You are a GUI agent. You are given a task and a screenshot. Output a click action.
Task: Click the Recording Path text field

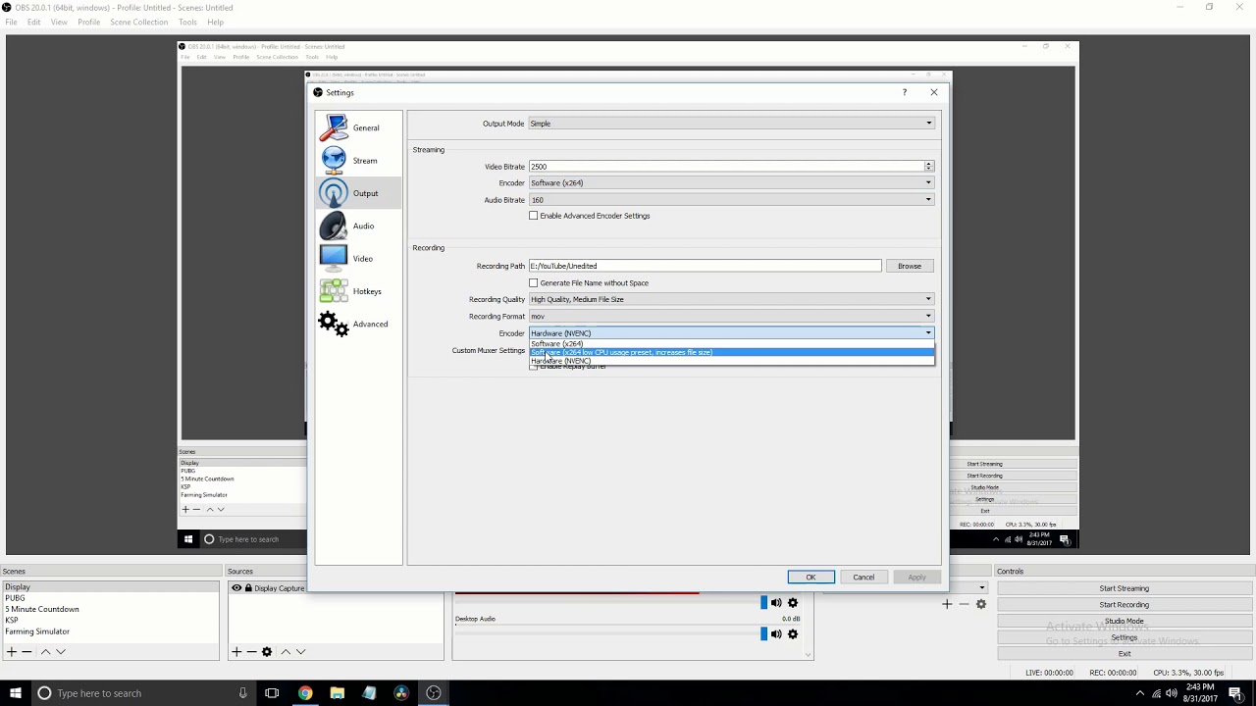tap(705, 266)
